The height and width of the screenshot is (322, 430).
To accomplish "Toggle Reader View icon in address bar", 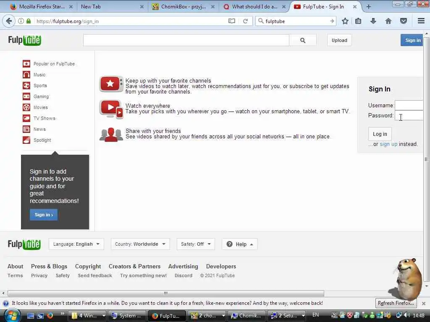I will pyautogui.click(x=232, y=21).
